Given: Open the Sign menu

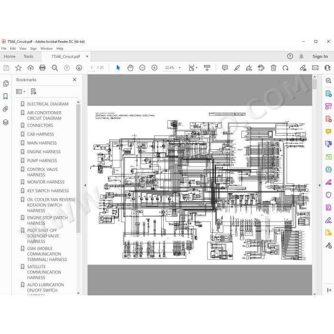Looking at the screenshot, I should pos(33,48).
